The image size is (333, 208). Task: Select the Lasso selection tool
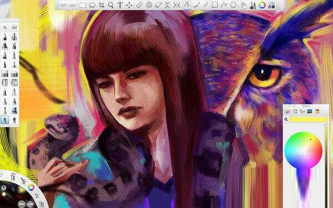click(92, 5)
